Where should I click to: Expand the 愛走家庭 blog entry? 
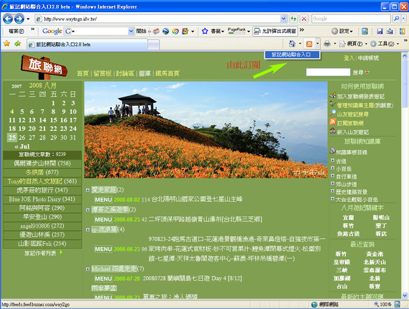[x=87, y=190]
